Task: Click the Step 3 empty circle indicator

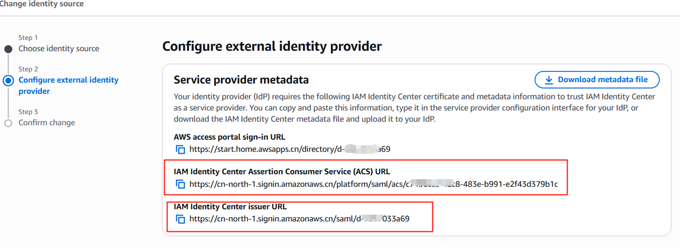Action: (x=8, y=123)
